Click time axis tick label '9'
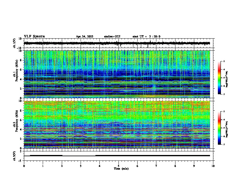 194,166
